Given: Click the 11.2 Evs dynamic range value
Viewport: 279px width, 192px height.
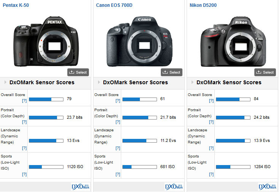Looking at the screenshot, I should coord(168,140).
